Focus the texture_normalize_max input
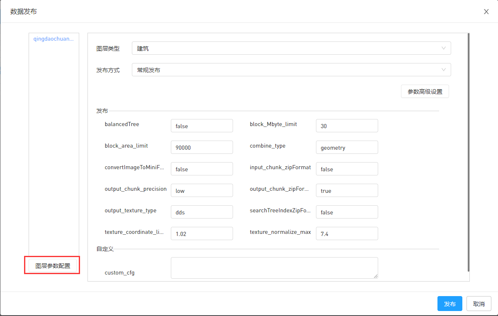Viewport: 498px width, 316px height. pyautogui.click(x=347, y=233)
